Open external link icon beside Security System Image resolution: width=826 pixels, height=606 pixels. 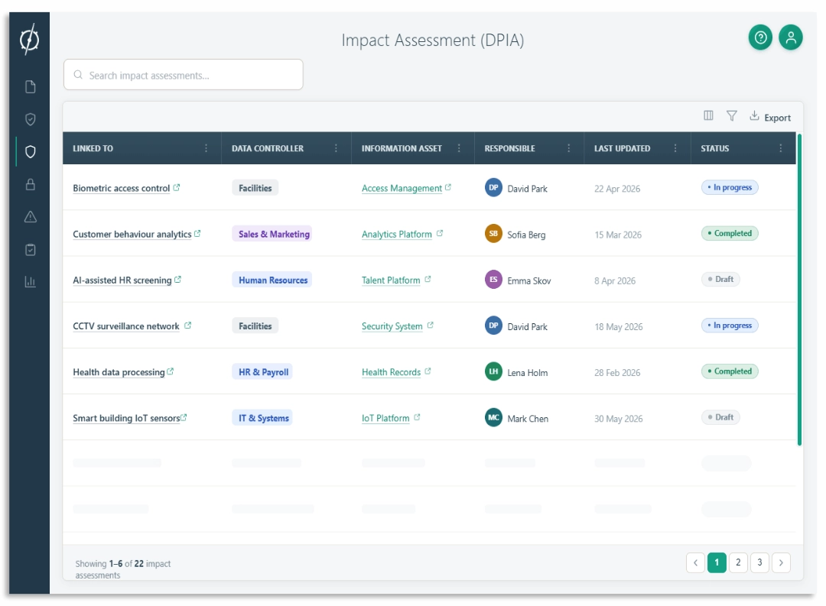(x=431, y=326)
